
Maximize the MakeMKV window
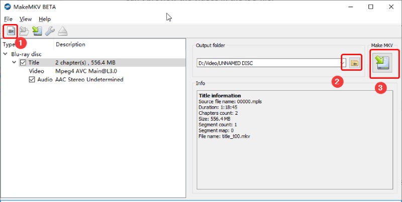(x=371, y=7)
